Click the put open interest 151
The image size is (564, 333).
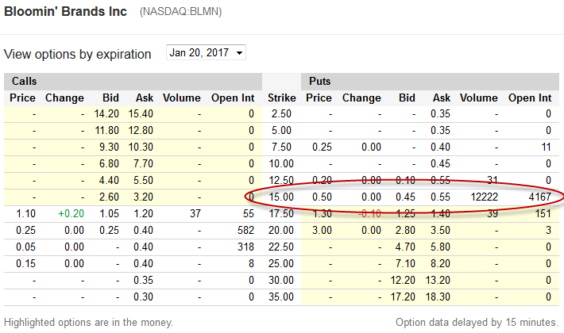click(543, 214)
